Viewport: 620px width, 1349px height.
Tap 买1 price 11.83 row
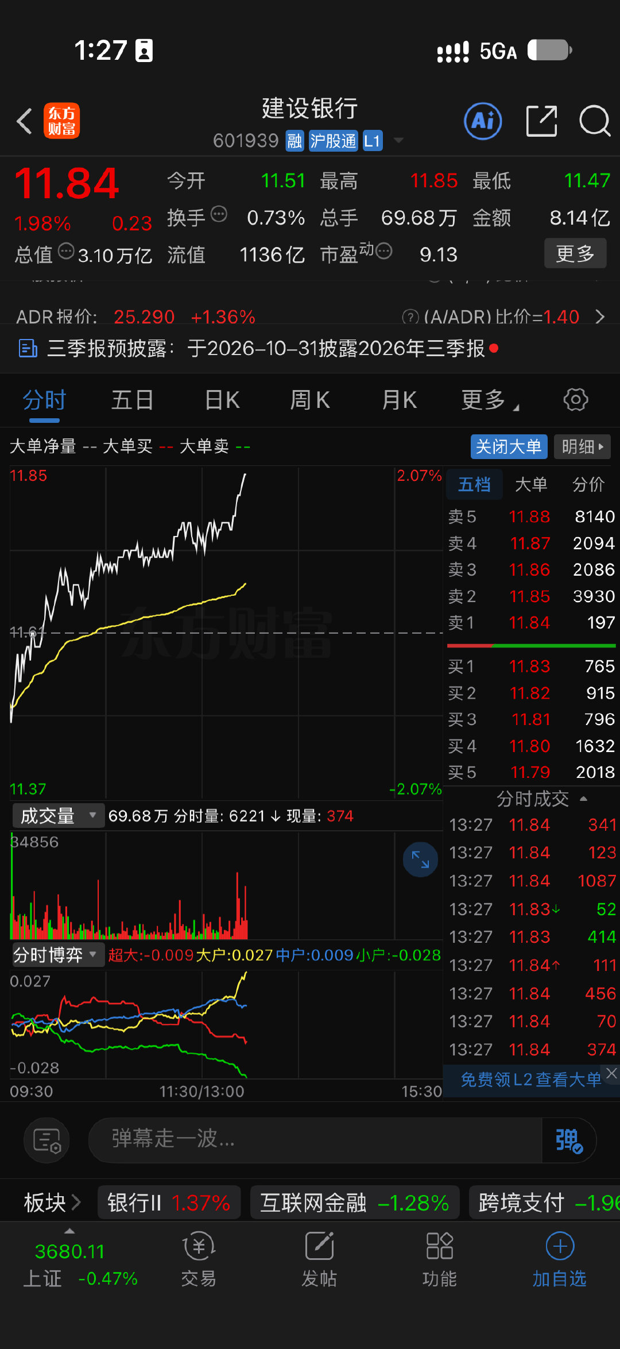tap(532, 666)
